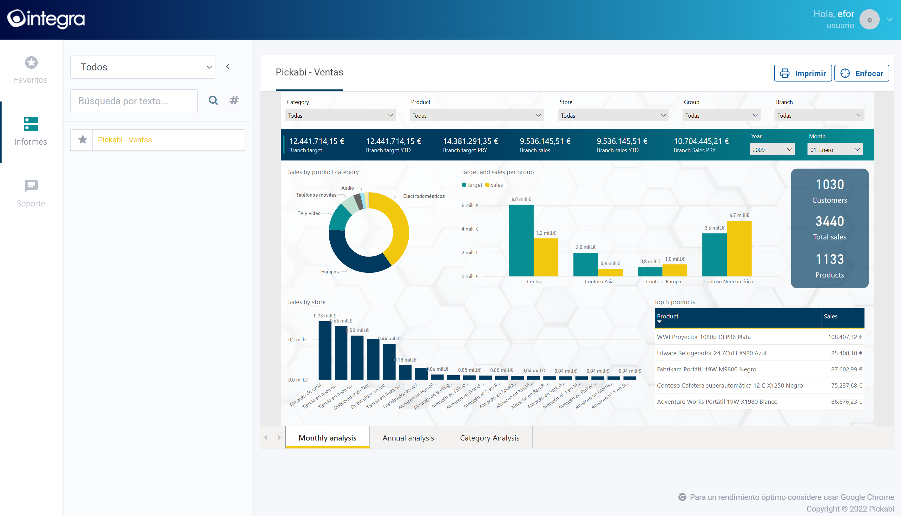Select the Central target bar

[x=521, y=240]
